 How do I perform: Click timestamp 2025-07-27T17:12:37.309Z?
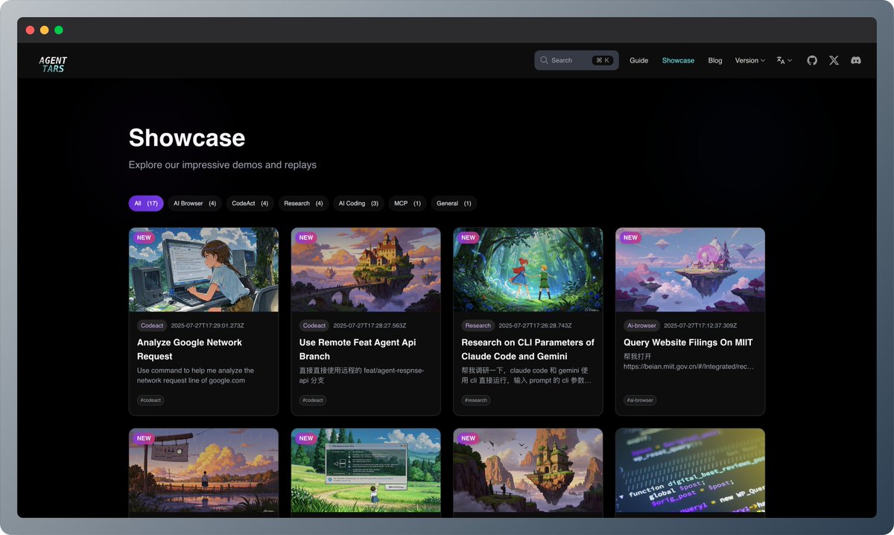click(x=700, y=325)
